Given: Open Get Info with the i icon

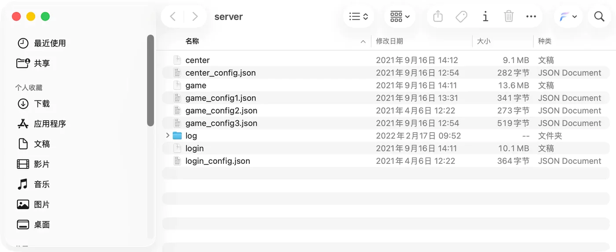Looking at the screenshot, I should (485, 17).
